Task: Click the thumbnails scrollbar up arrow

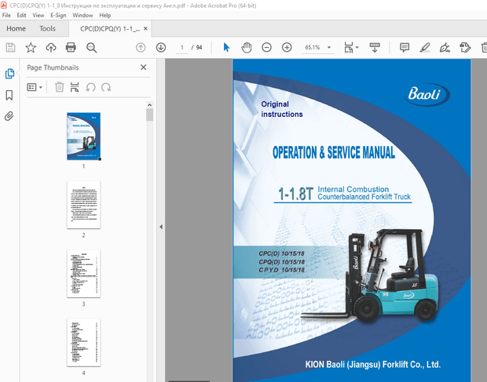Action: tap(150, 105)
